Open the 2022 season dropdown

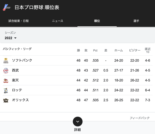pyautogui.click(x=11, y=38)
